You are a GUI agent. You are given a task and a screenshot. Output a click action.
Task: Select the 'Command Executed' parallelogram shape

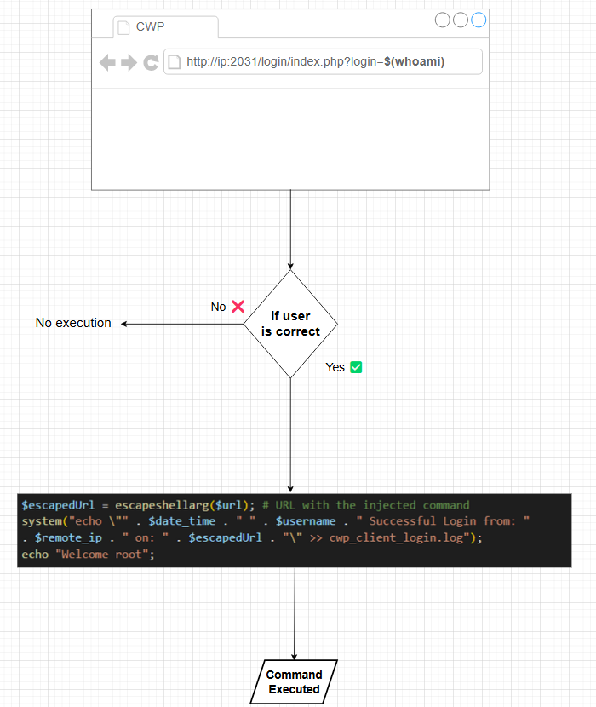294,681
